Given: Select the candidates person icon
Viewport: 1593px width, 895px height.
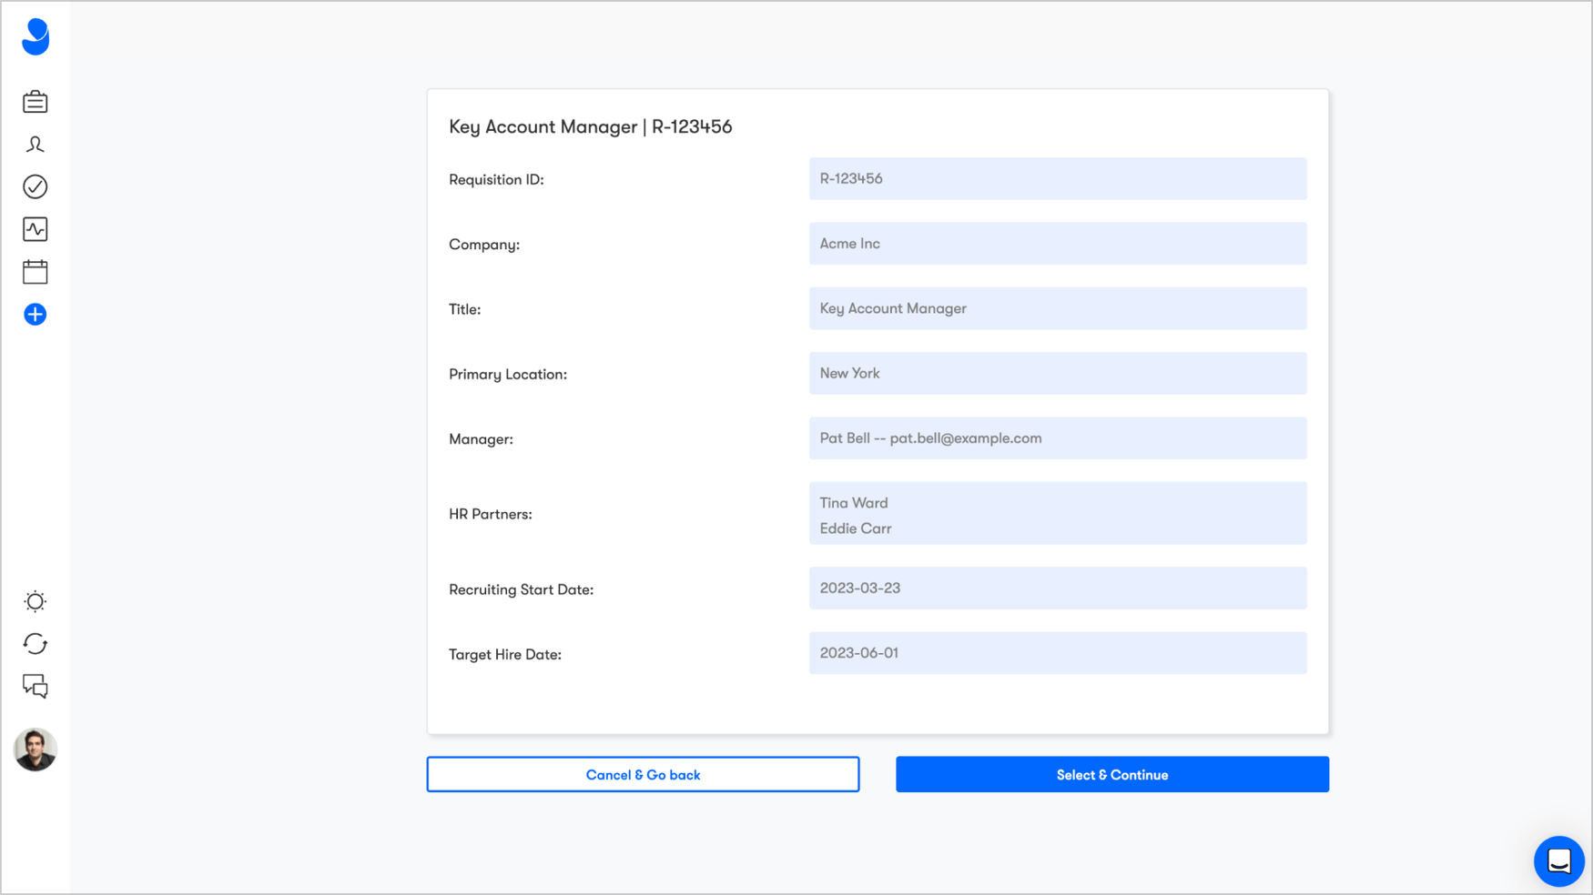Looking at the screenshot, I should (35, 144).
